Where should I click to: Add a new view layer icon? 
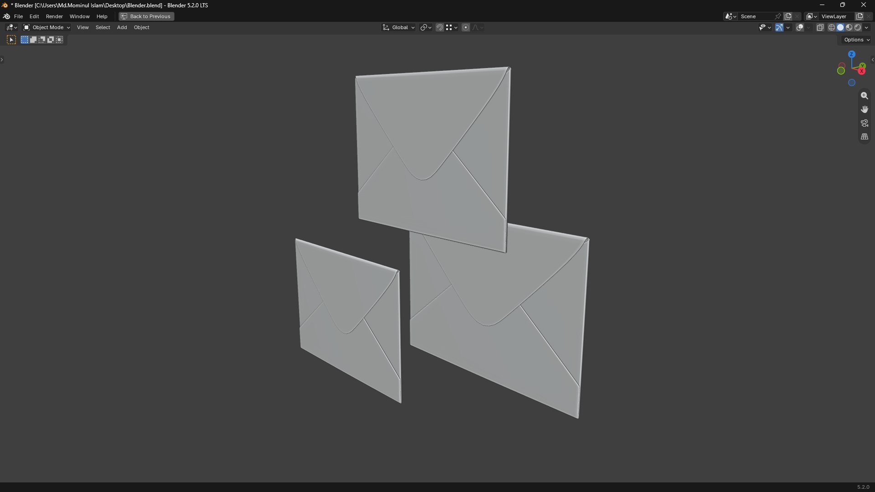pyautogui.click(x=860, y=16)
